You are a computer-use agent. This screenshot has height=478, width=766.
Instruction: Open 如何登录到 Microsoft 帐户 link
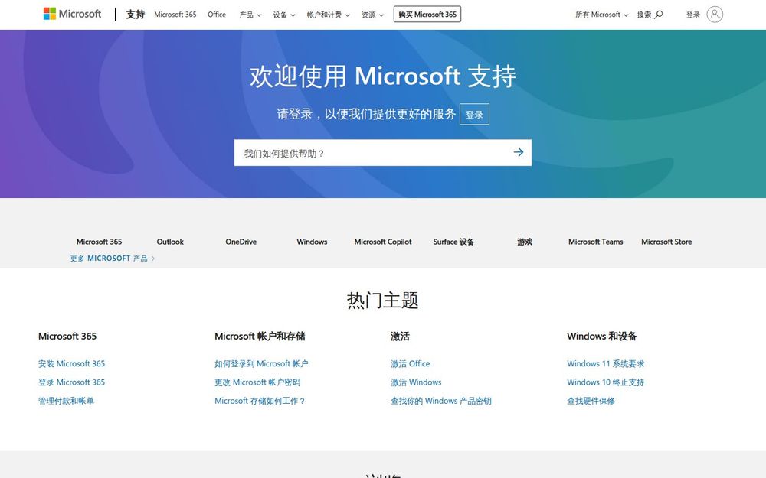pos(261,363)
